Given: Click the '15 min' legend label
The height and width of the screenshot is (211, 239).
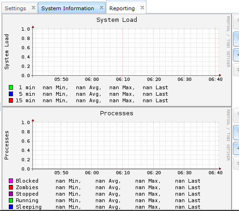Looking at the screenshot, I should tap(25, 100).
